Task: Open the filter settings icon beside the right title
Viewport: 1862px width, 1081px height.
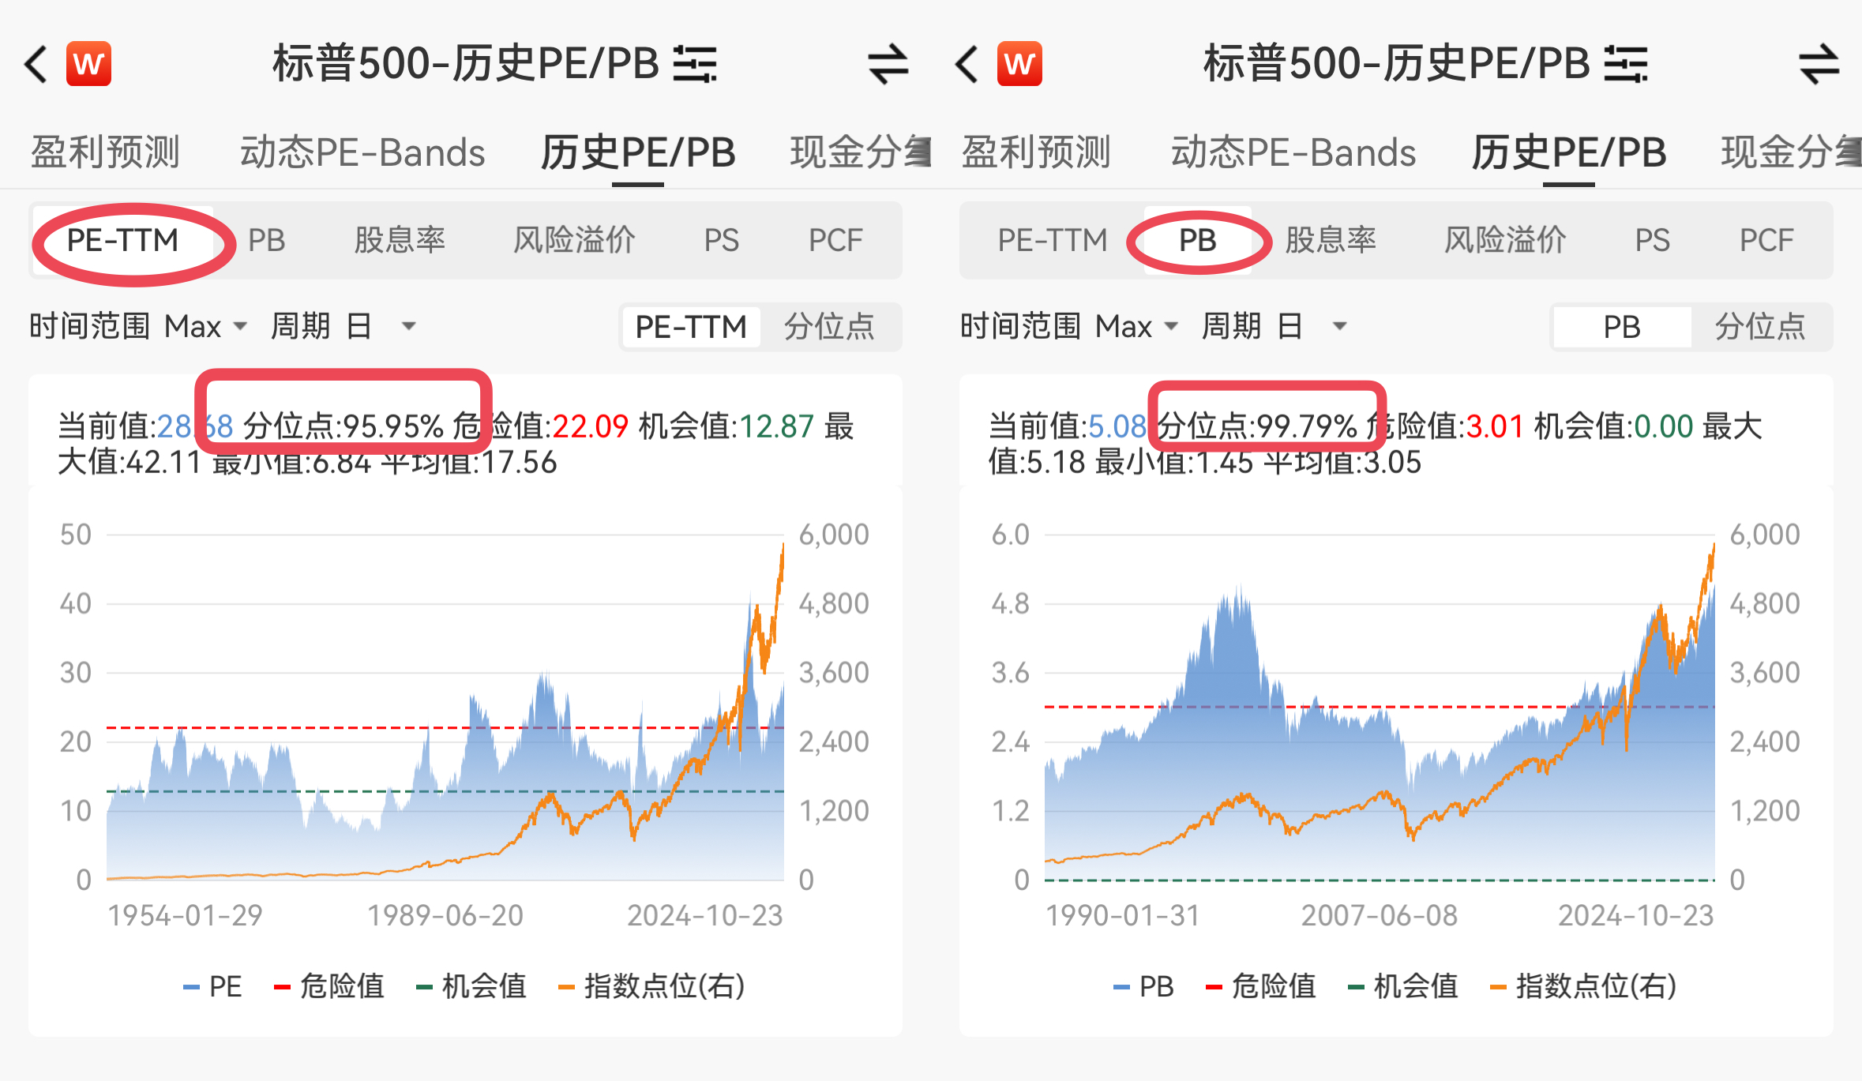Action: click(x=1626, y=64)
